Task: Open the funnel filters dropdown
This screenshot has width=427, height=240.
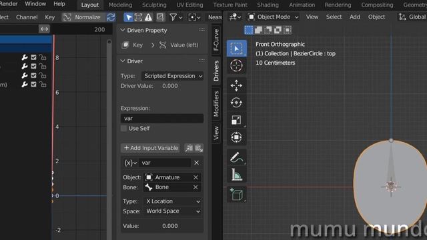Action: click(175, 17)
